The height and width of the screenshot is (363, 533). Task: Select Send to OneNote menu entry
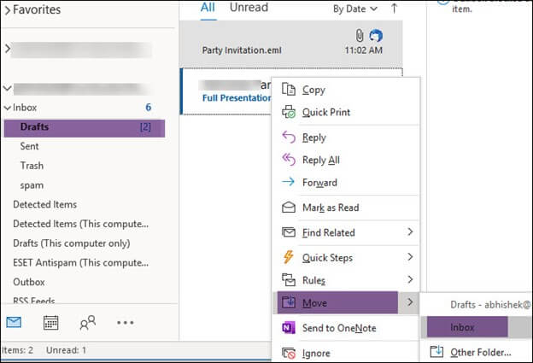point(346,328)
